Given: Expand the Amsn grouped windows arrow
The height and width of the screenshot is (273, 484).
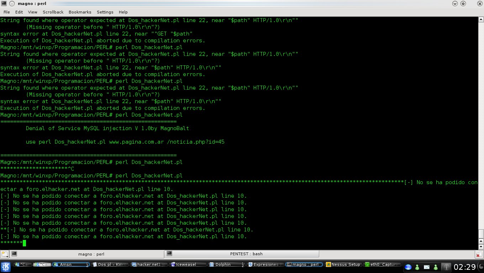Looking at the screenshot, I should coord(87,264).
